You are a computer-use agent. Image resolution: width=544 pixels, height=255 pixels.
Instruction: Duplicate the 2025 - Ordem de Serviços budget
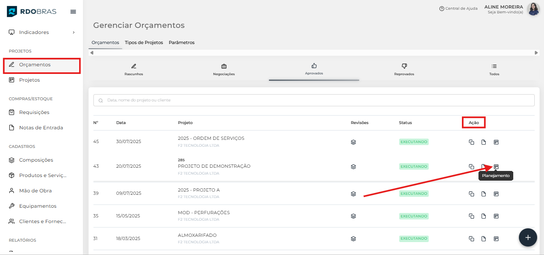point(471,142)
